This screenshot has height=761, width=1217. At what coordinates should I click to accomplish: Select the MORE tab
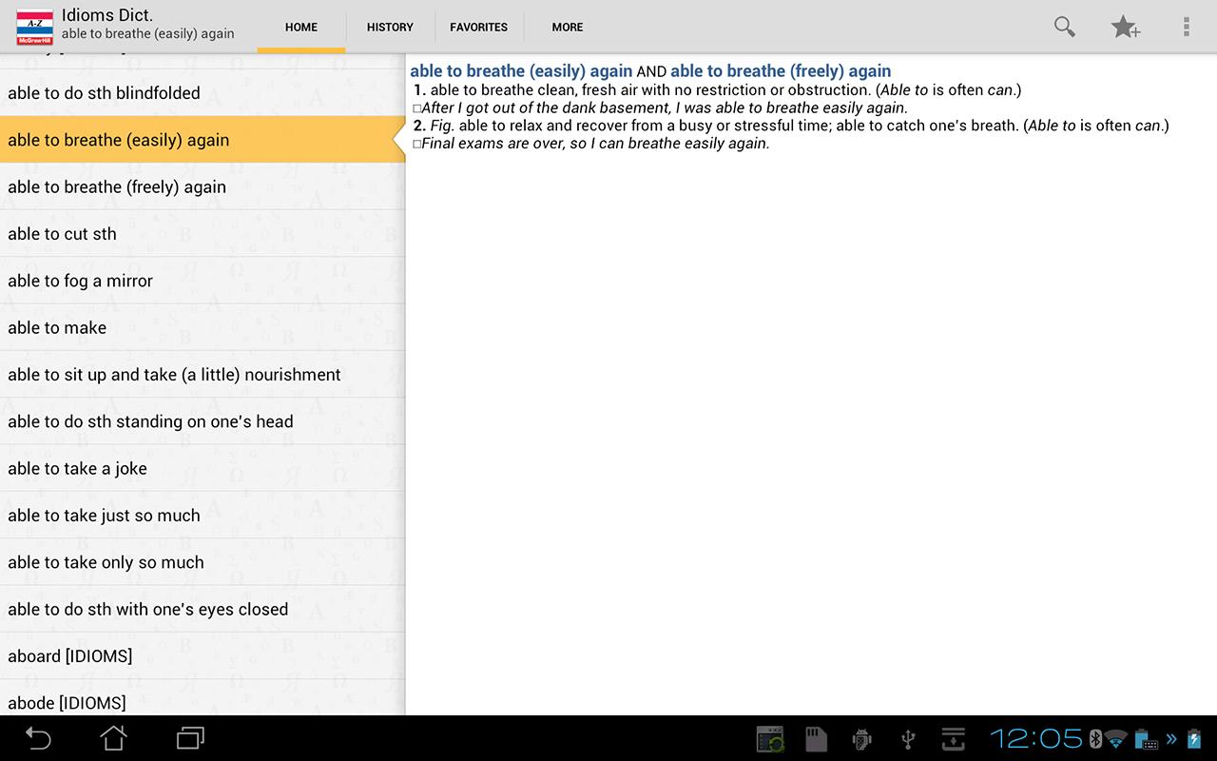click(x=567, y=27)
